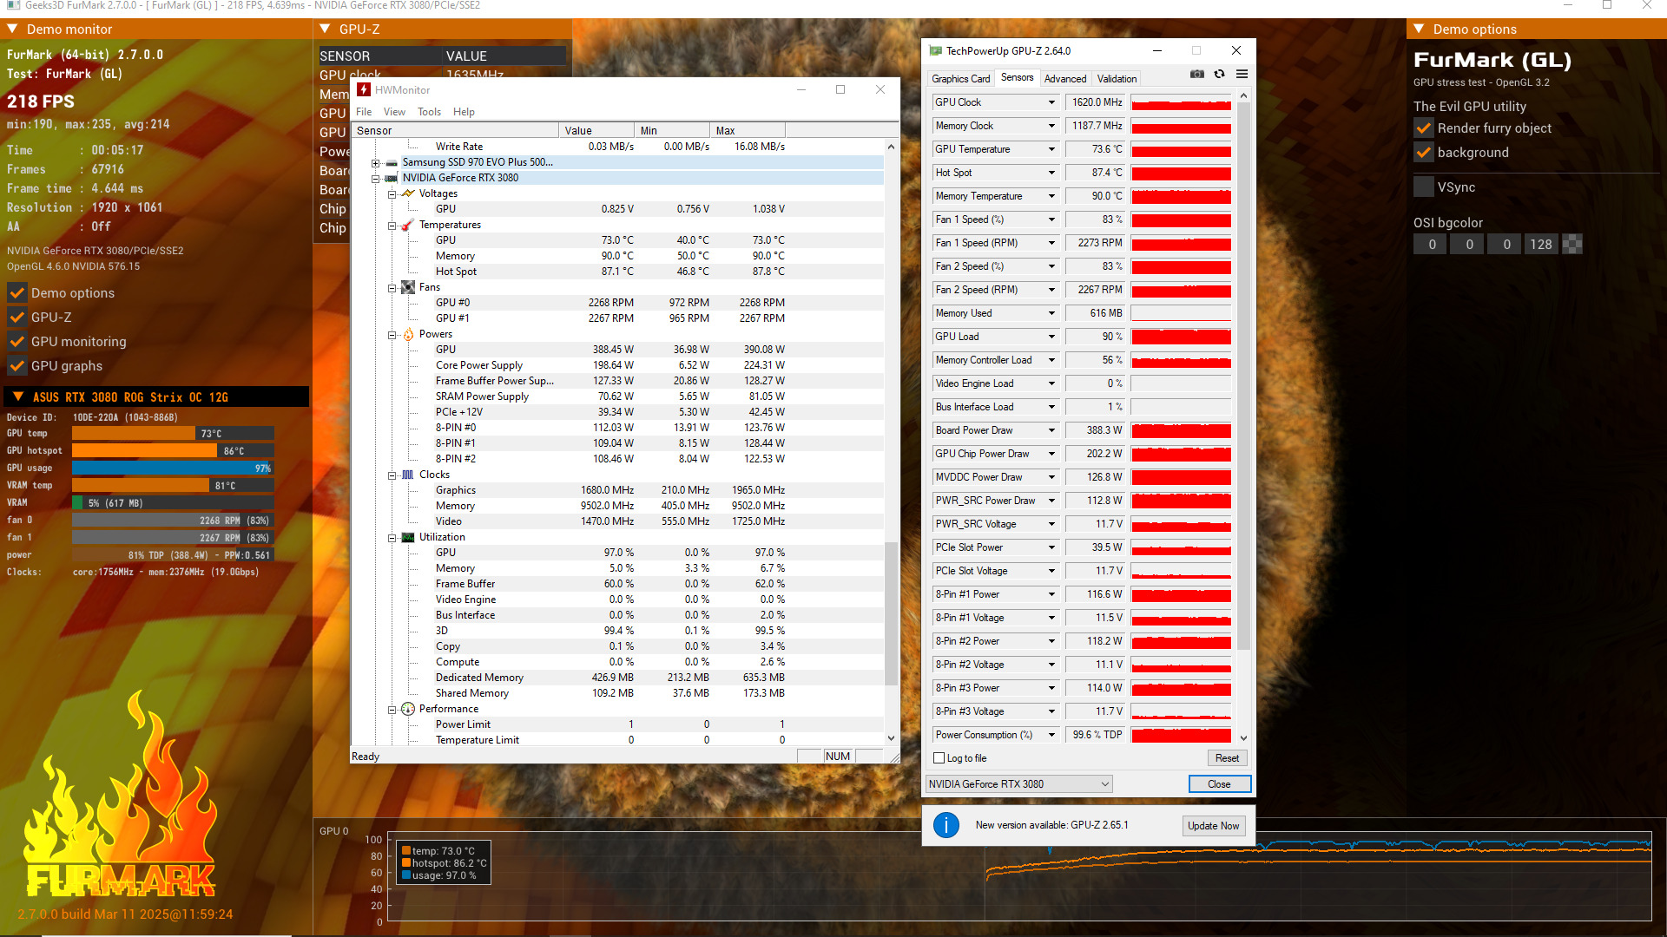Click the GPU Load graph in GPU-Z
The image size is (1667, 937).
click(1181, 337)
